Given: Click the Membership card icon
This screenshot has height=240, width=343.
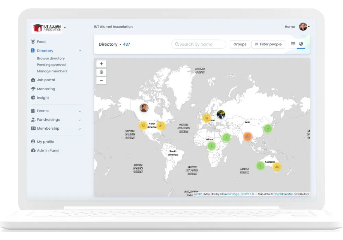Looking at the screenshot, I should (x=33, y=128).
